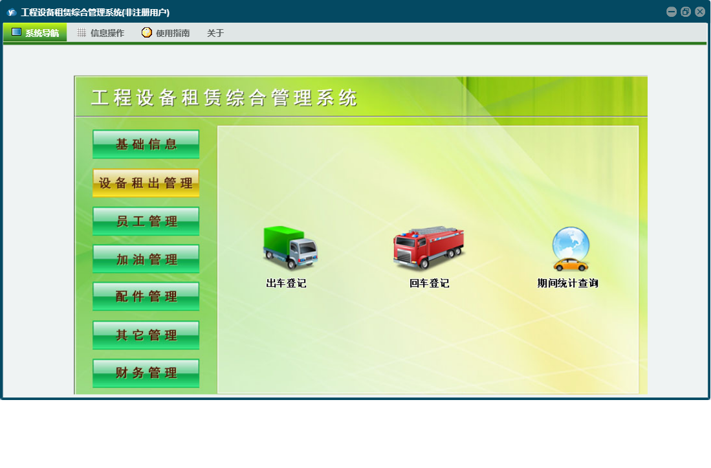Open the 信息操作 menu
Viewport: 711px width, 468px height.
pos(101,32)
